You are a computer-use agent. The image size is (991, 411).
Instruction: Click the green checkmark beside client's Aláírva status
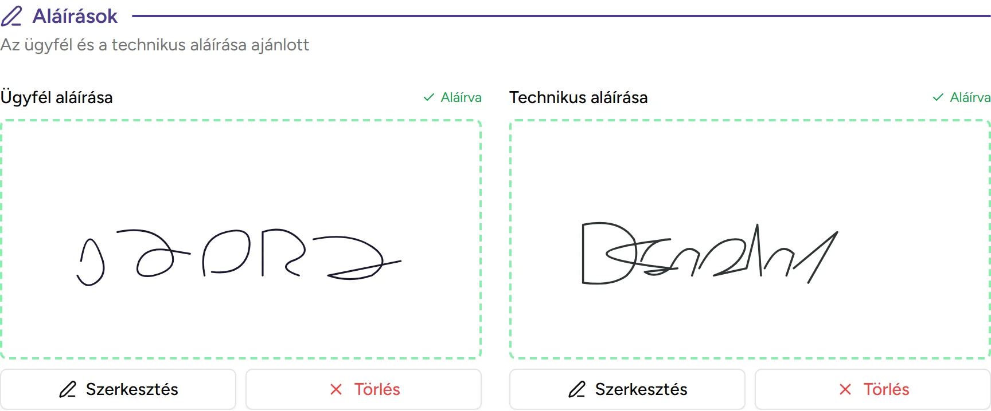click(428, 97)
